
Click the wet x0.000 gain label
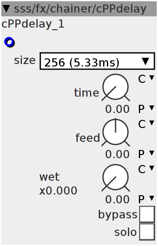click(x=58, y=184)
